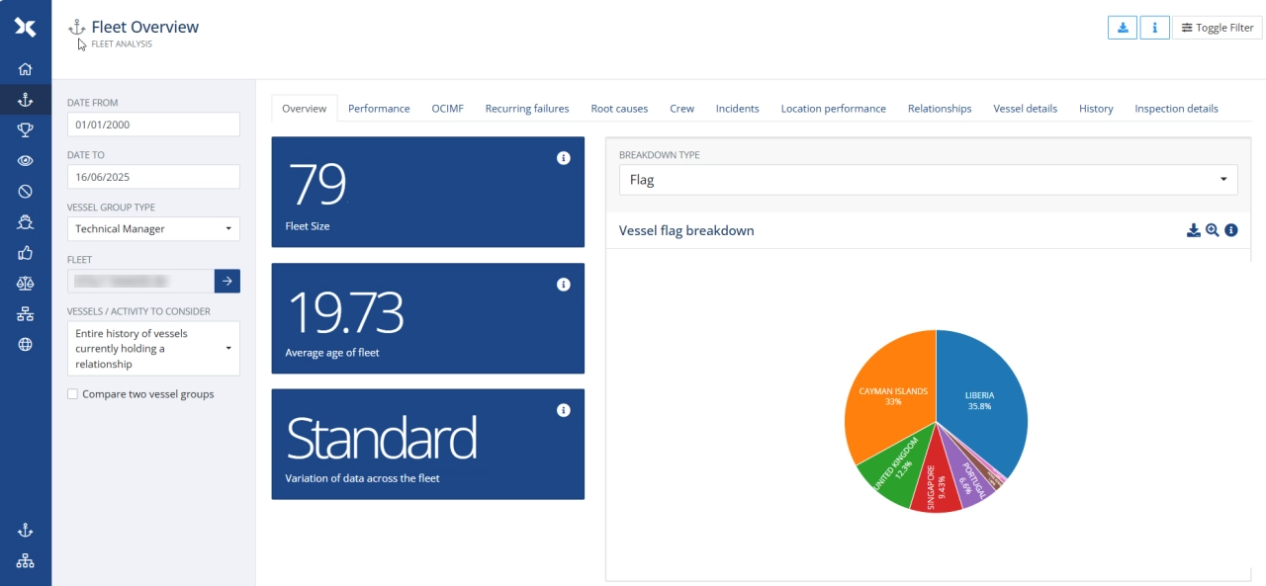Select the eye icon in the sidebar

tap(26, 160)
